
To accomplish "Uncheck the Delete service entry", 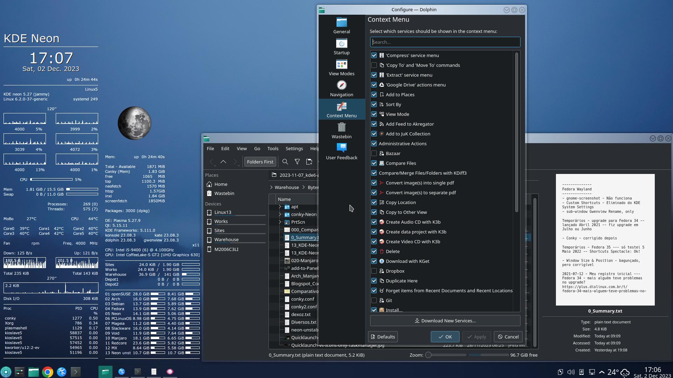I will point(374,252).
